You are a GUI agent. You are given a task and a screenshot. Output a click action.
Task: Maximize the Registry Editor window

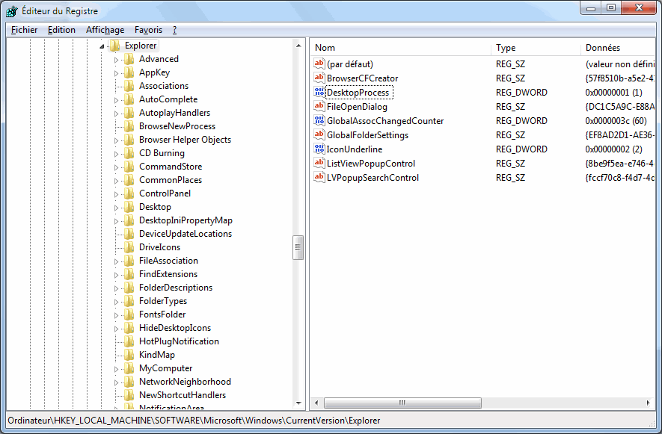pyautogui.click(x=611, y=7)
